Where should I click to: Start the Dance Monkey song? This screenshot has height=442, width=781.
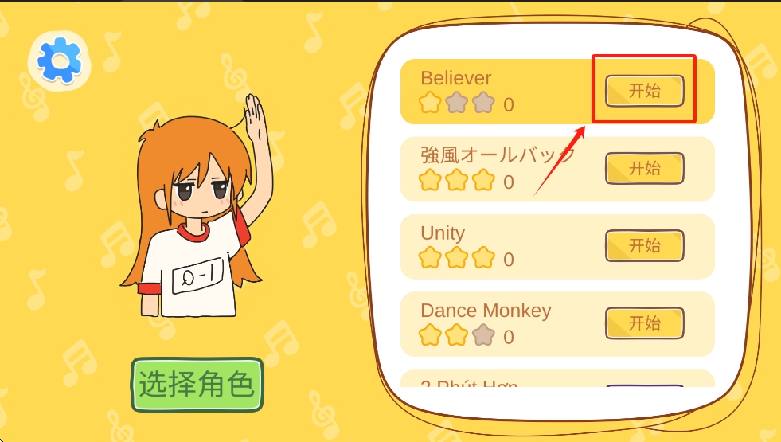645,323
